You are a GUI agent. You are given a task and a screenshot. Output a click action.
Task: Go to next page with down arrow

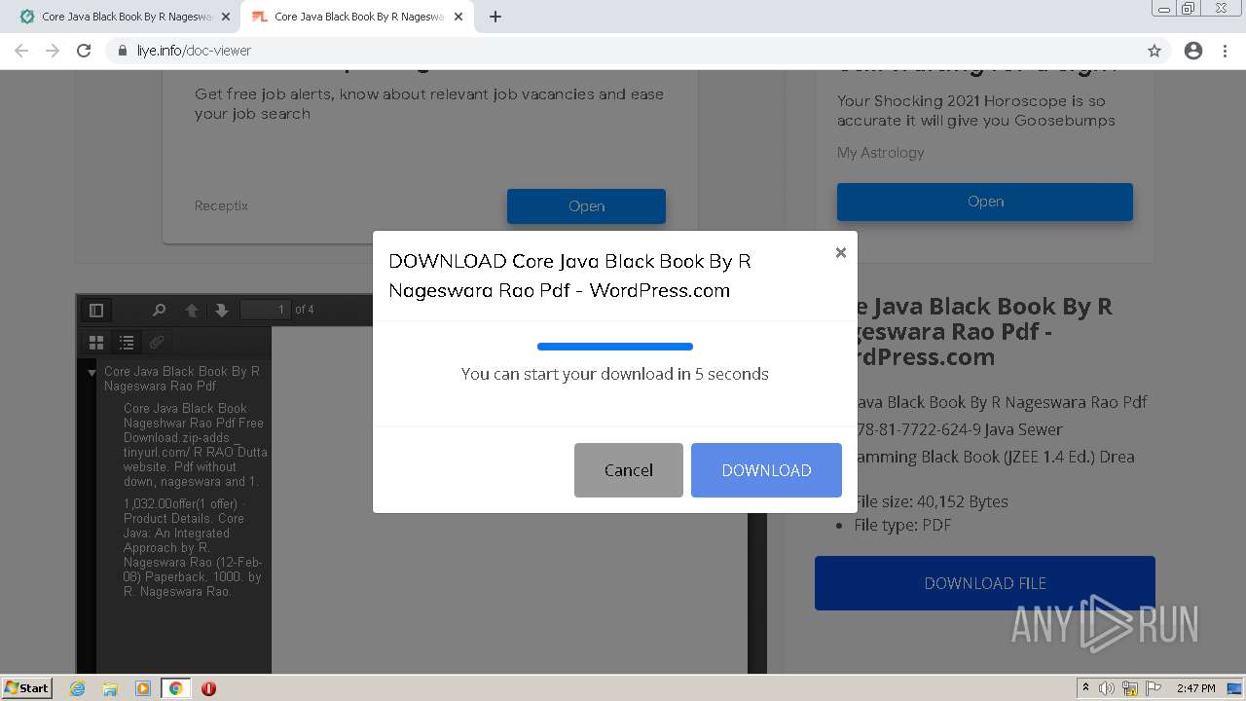tap(222, 310)
